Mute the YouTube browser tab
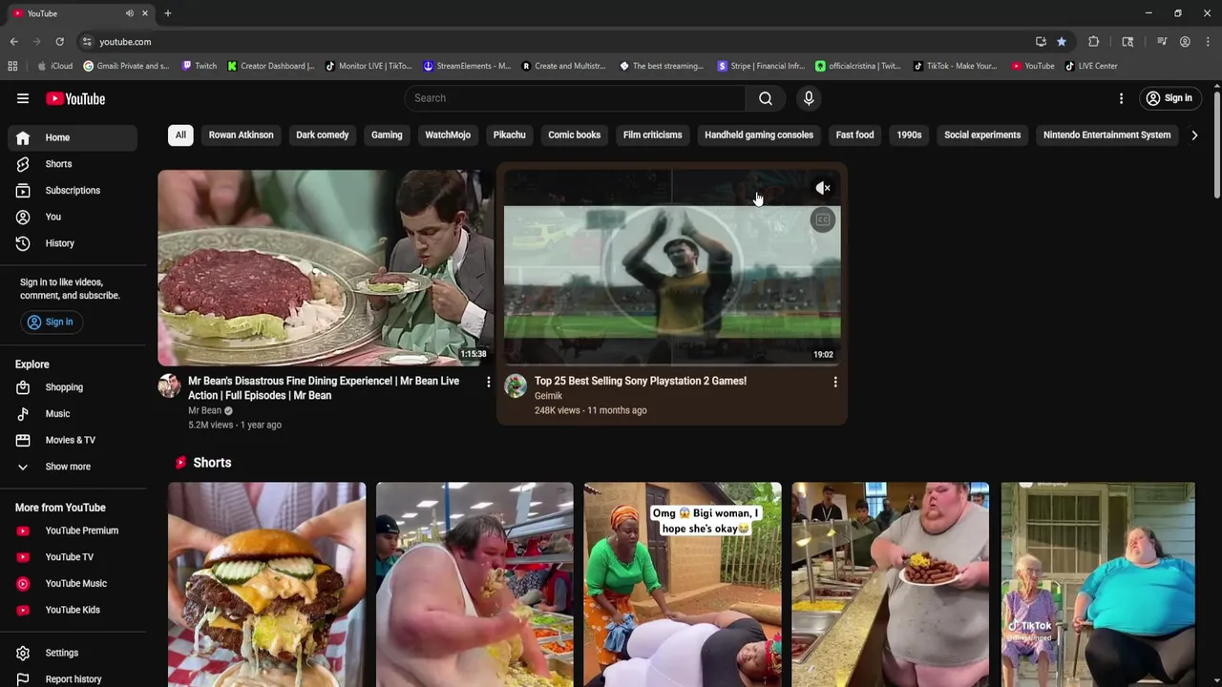The height and width of the screenshot is (687, 1222). click(129, 13)
